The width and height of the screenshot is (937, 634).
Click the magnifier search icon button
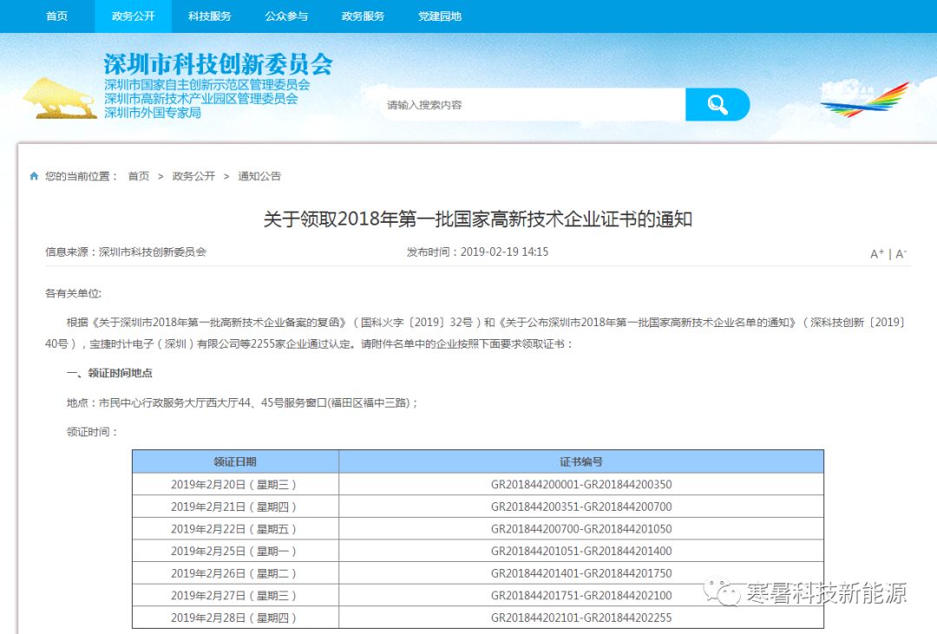pos(717,105)
